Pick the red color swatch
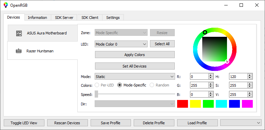The width and height of the screenshot is (265, 130). (x=183, y=104)
